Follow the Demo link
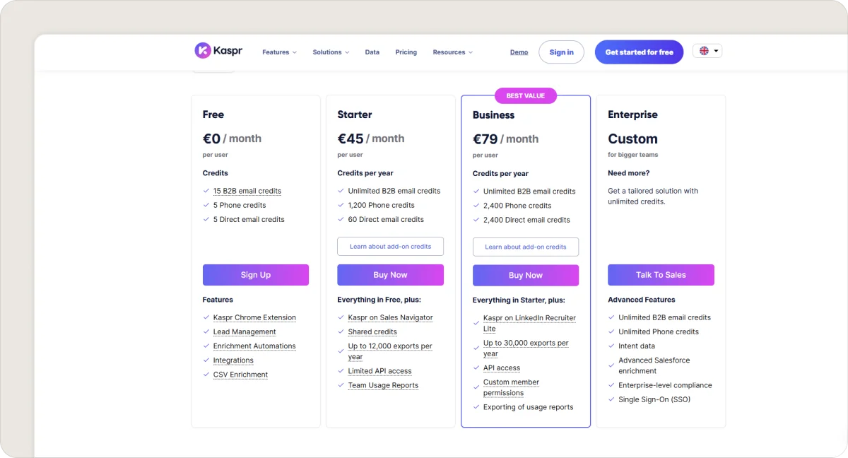848x458 pixels. click(x=519, y=52)
